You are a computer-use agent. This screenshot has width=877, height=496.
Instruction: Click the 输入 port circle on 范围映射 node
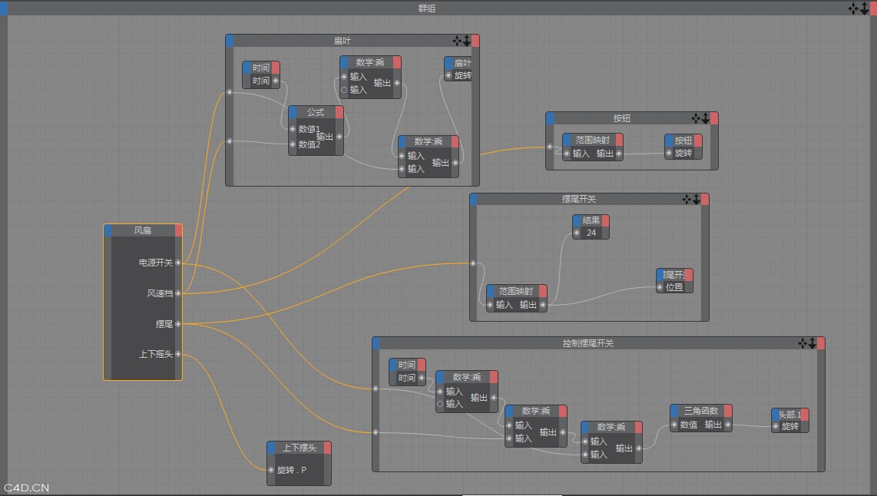(x=489, y=304)
